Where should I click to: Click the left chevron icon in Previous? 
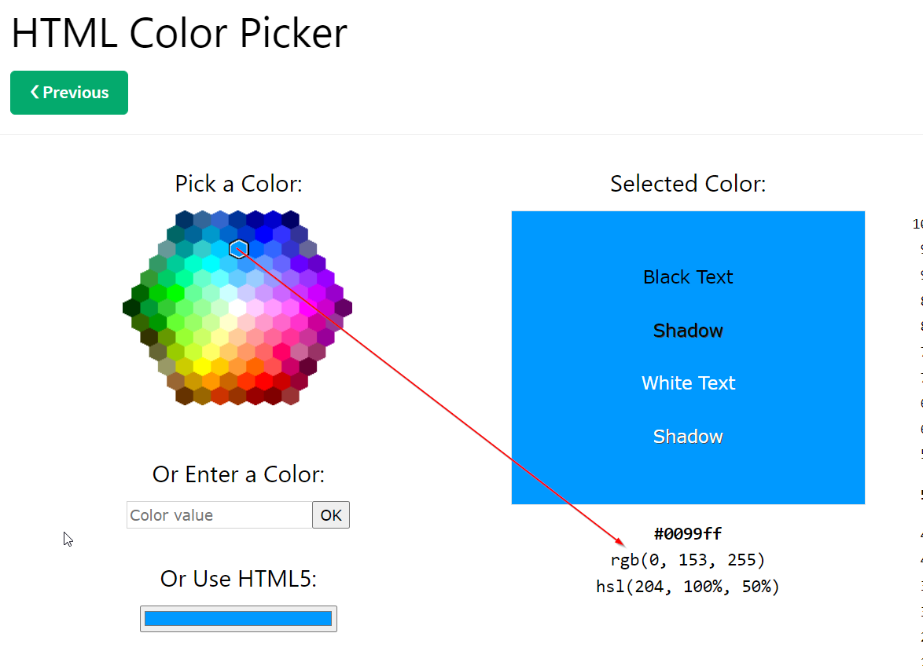[x=35, y=92]
